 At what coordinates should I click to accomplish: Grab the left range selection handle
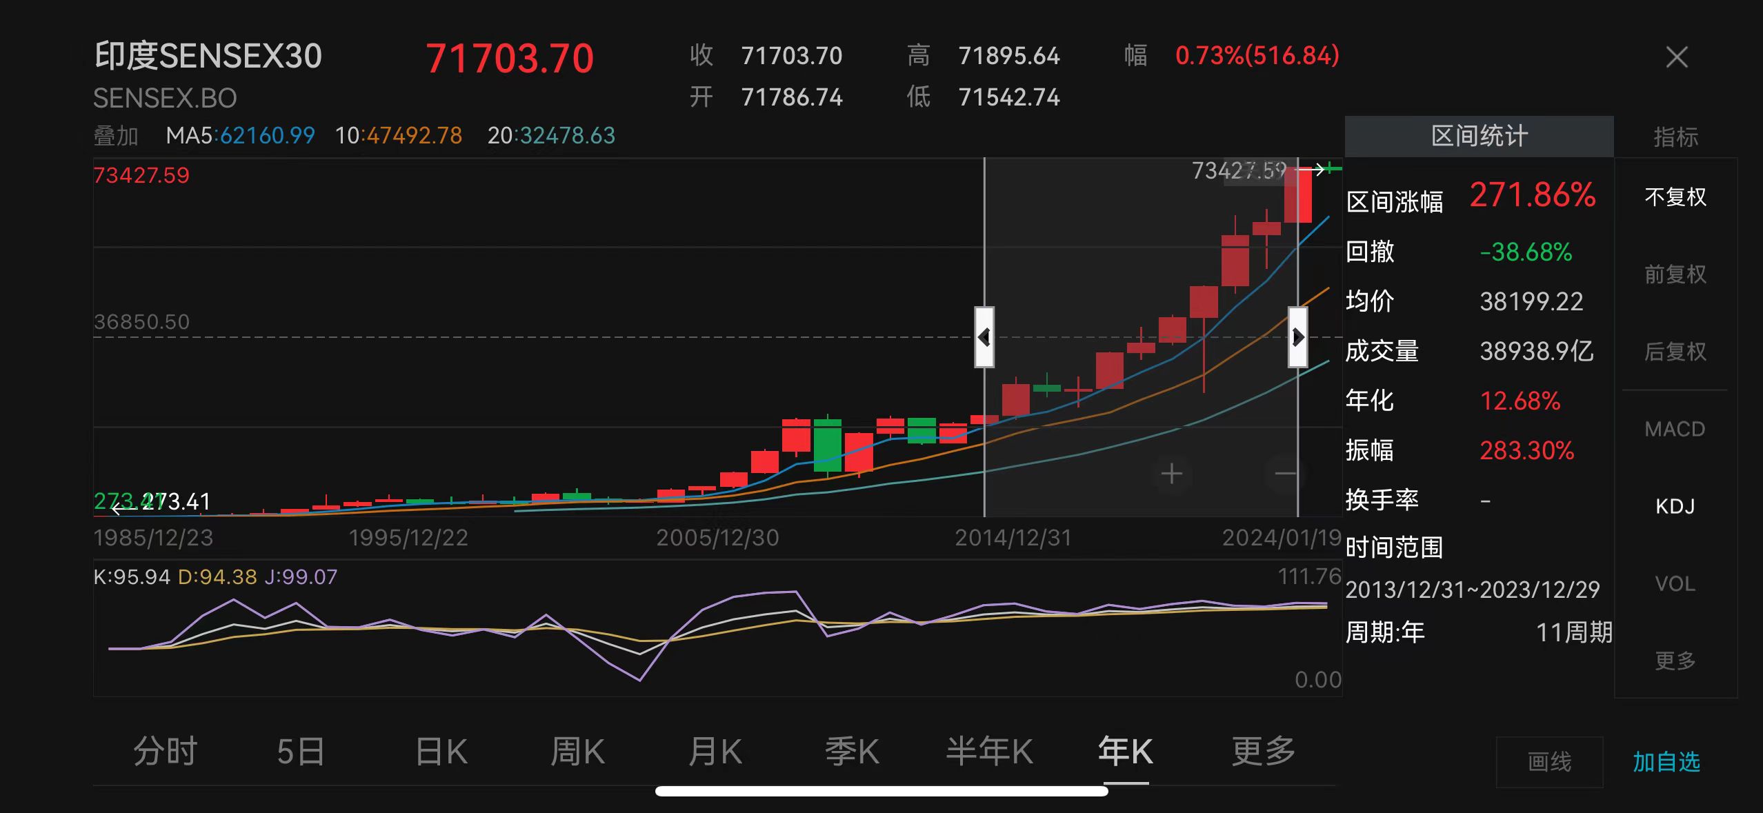pyautogui.click(x=984, y=337)
